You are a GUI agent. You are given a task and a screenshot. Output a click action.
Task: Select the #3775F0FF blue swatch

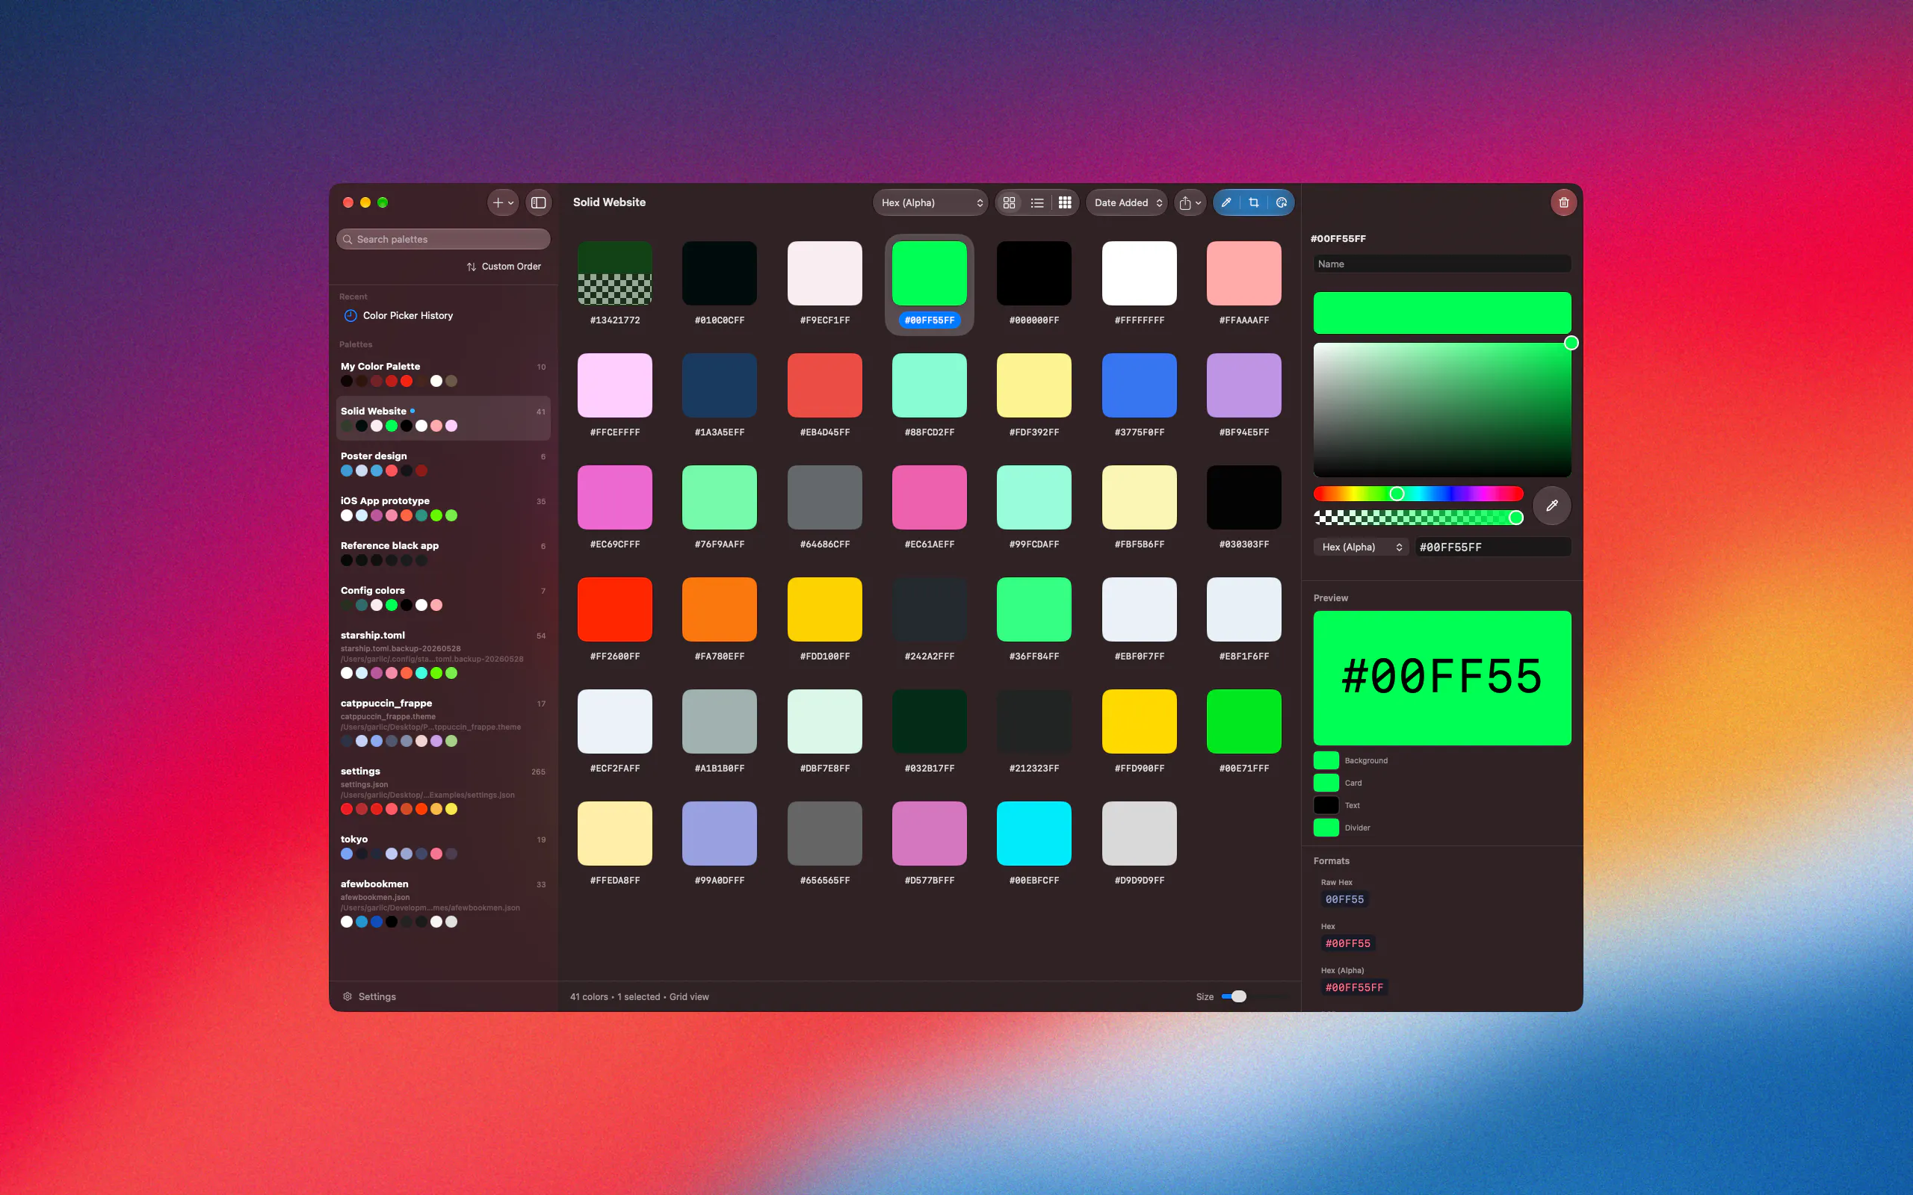[x=1139, y=385]
